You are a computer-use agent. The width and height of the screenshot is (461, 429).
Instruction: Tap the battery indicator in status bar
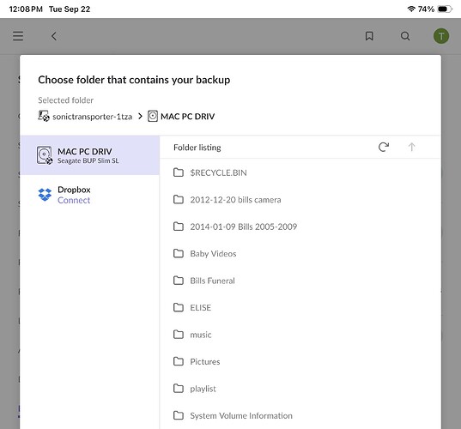pyautogui.click(x=446, y=9)
